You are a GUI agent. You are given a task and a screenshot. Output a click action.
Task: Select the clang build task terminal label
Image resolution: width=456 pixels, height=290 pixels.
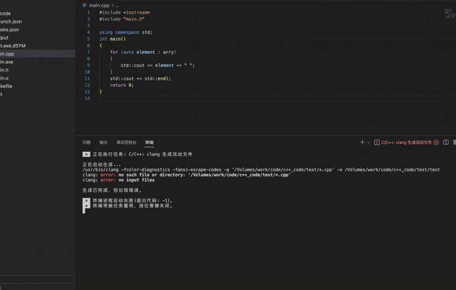(406, 142)
